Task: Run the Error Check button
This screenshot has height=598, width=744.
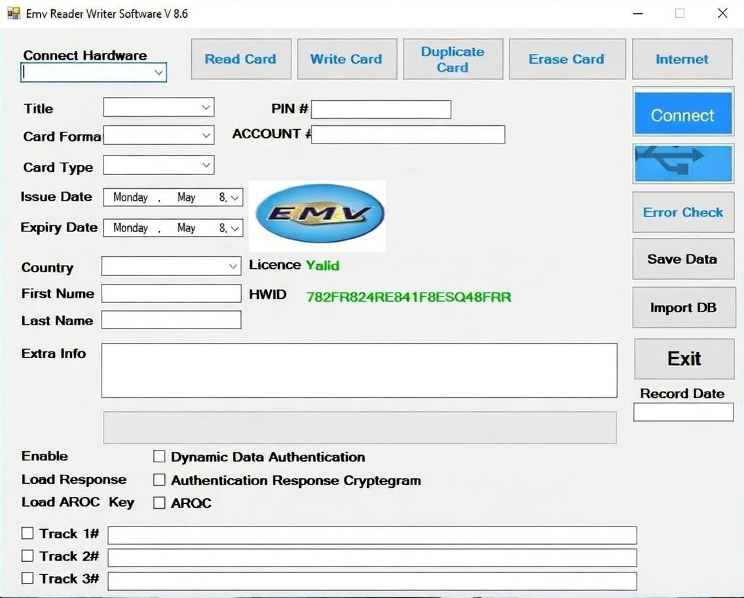Action: 682,212
